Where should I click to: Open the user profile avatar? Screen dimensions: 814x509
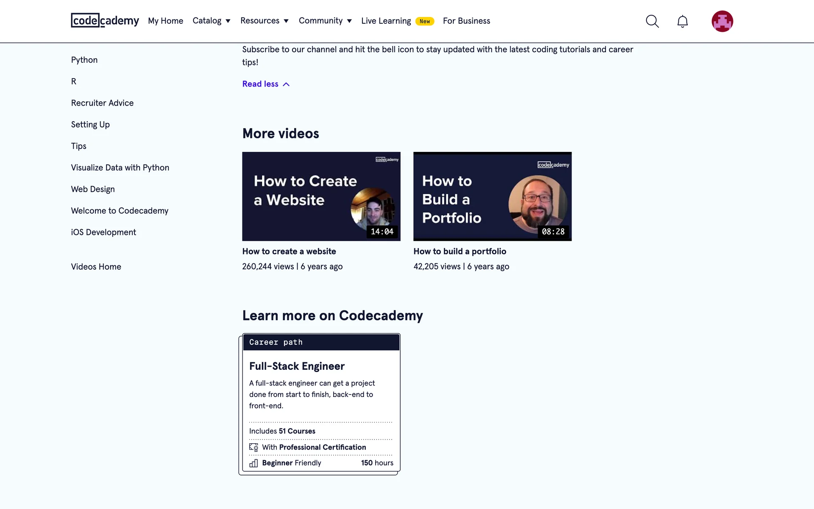tap(722, 21)
